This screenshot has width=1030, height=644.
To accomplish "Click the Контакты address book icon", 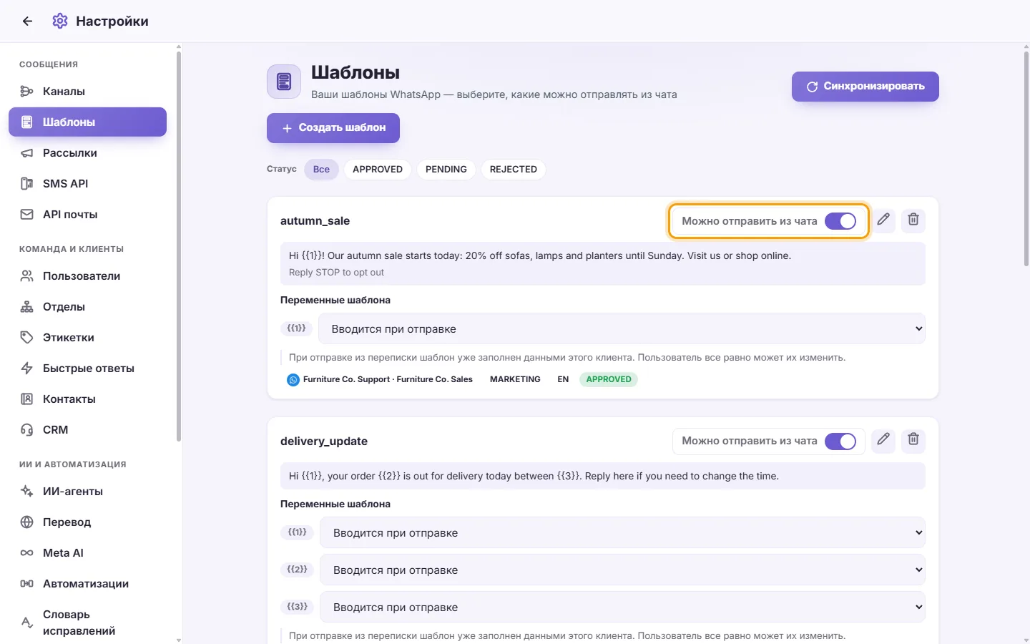I will [26, 399].
